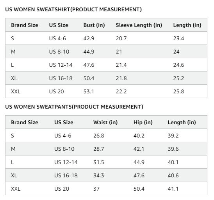
Task: Click the Hip (in) column header
Action: point(143,122)
